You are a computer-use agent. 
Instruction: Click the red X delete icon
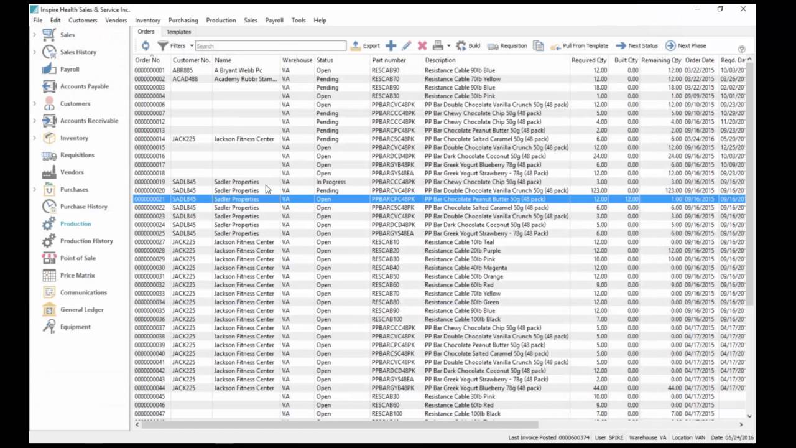(422, 45)
